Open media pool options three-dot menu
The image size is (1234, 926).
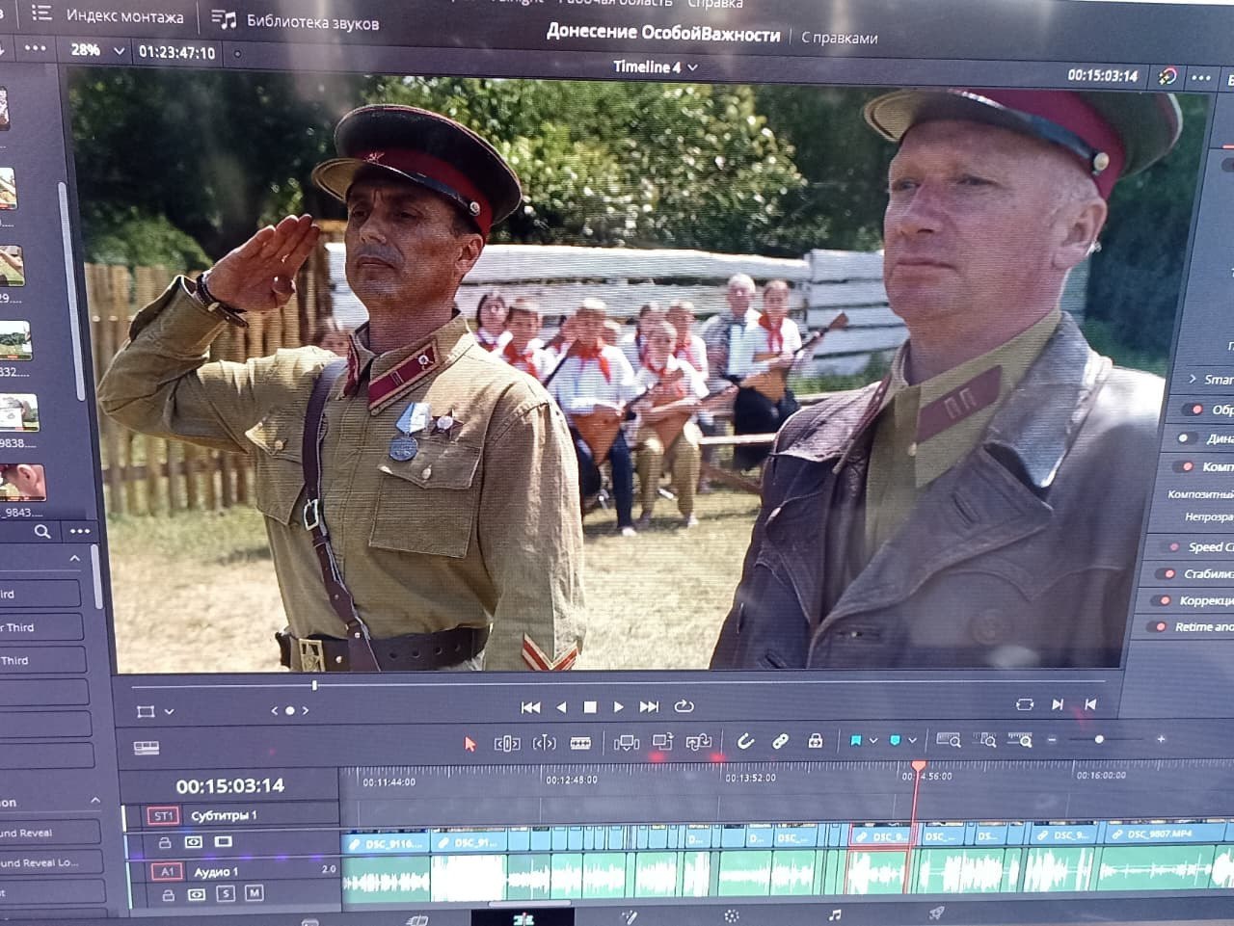[x=35, y=48]
